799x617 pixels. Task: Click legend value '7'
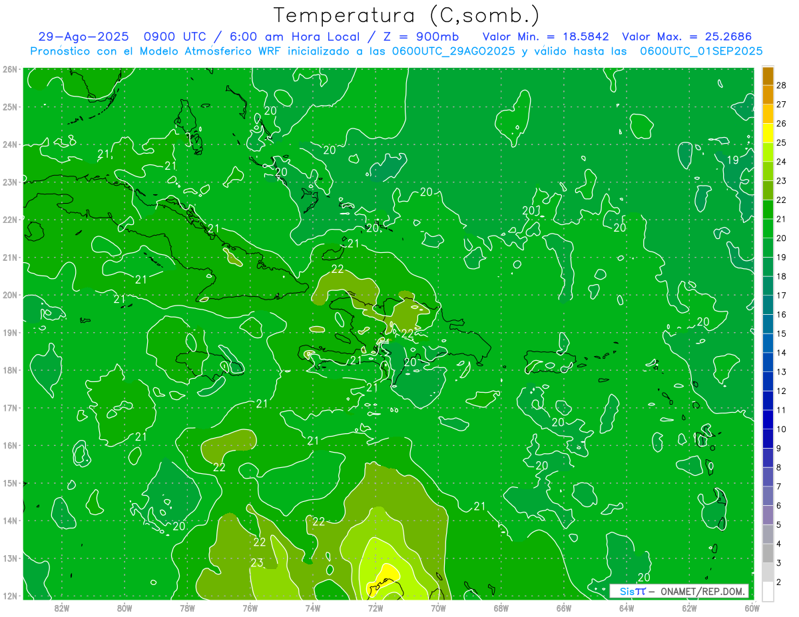[779, 487]
